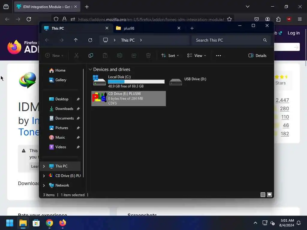Click the 280 reviews count link
This screenshot has width=307, height=230.
pos(284,108)
